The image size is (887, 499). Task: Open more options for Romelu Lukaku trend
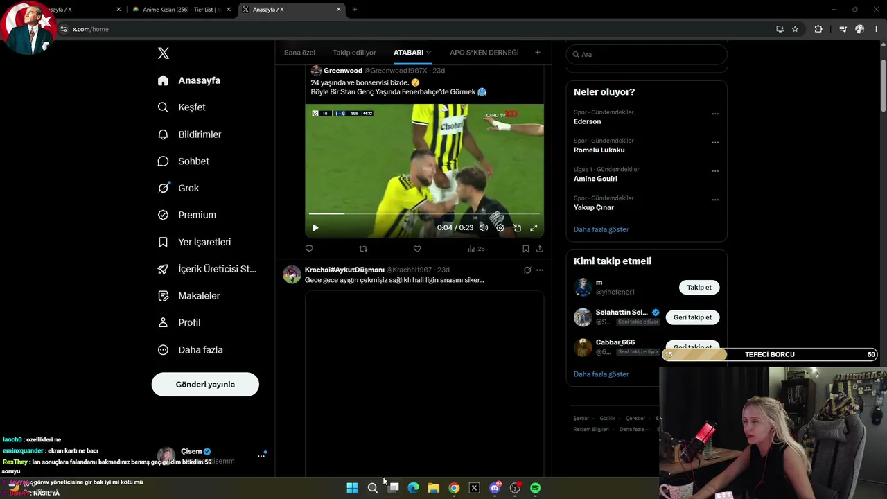coord(715,143)
